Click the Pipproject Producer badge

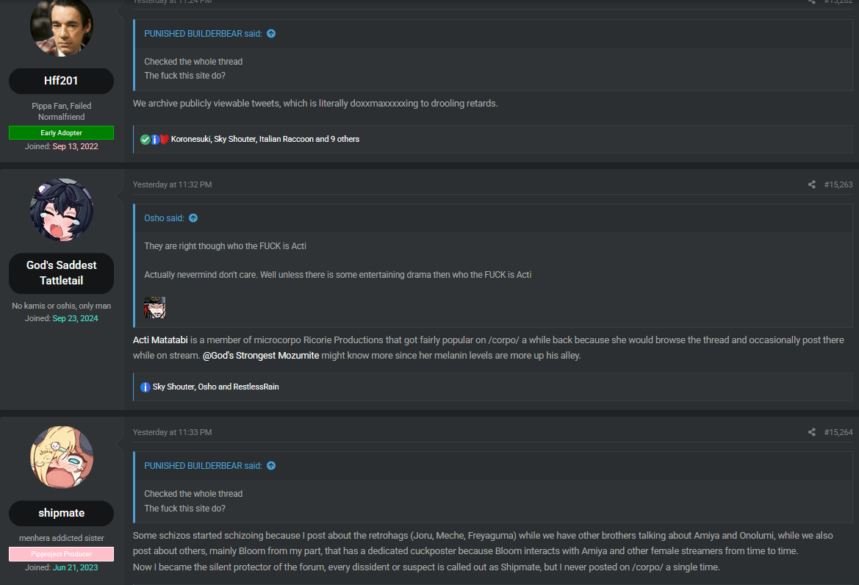coord(61,554)
